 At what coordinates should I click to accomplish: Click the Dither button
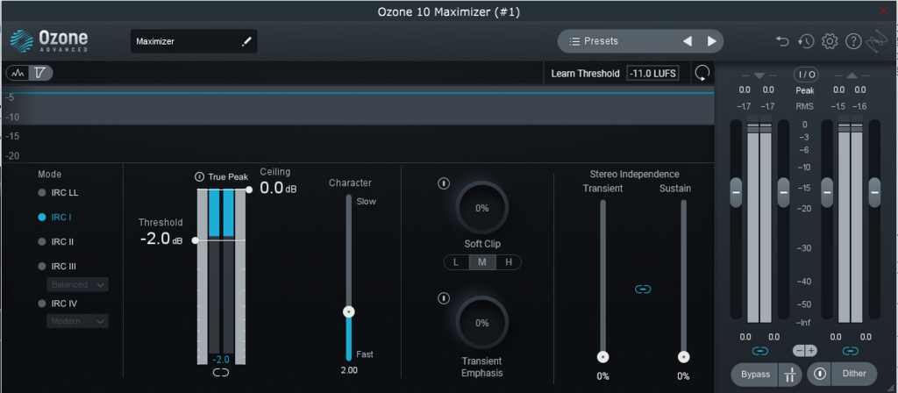point(854,374)
